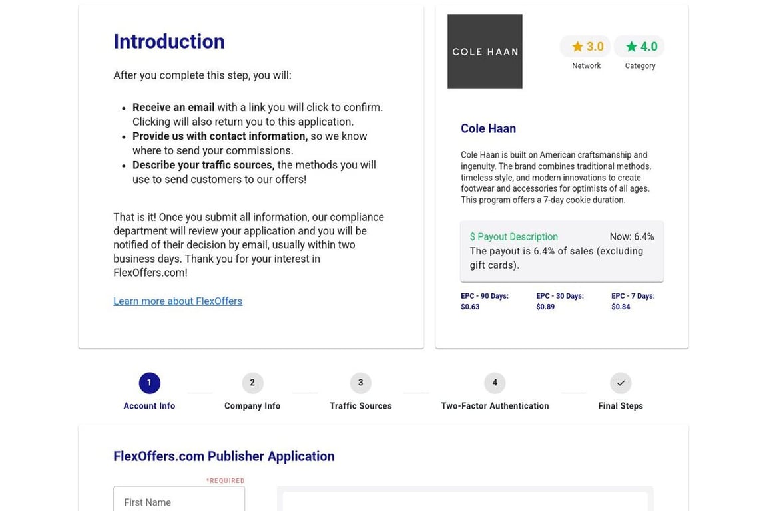Open Learn more about FlexOffers link
The width and height of the screenshot is (767, 511).
(x=178, y=301)
